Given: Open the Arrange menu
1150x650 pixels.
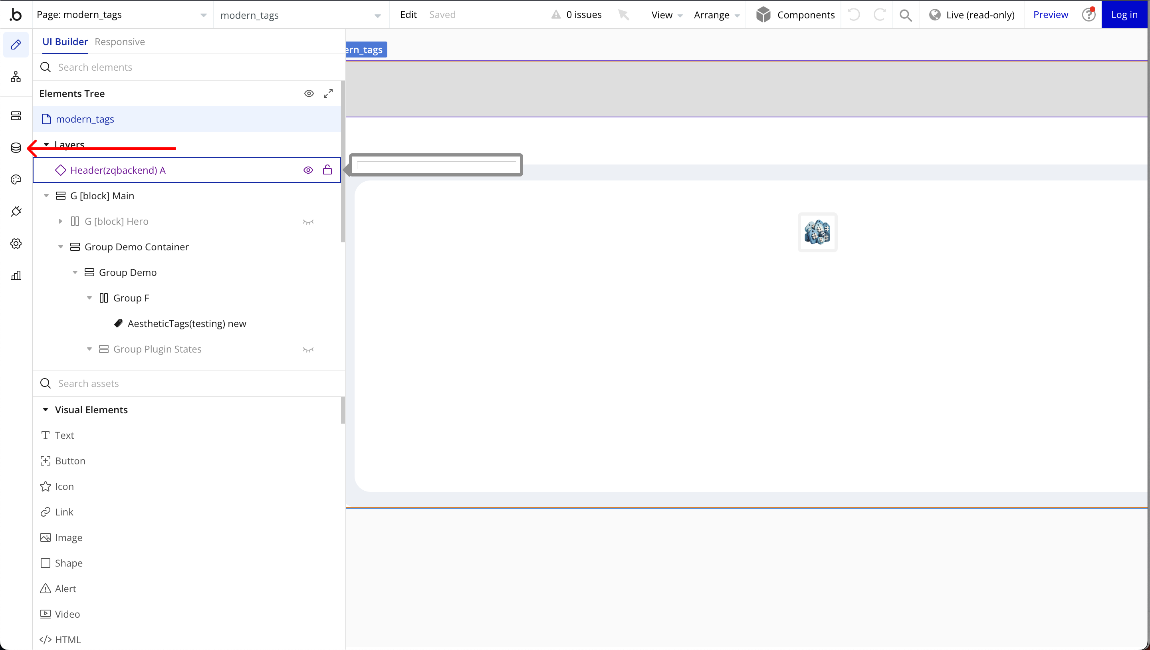Looking at the screenshot, I should (x=716, y=15).
